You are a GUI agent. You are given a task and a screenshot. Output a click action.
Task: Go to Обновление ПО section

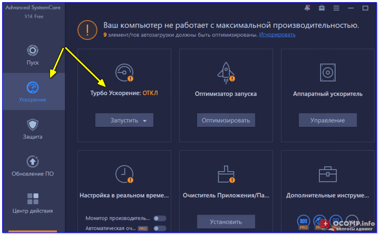pyautogui.click(x=33, y=166)
